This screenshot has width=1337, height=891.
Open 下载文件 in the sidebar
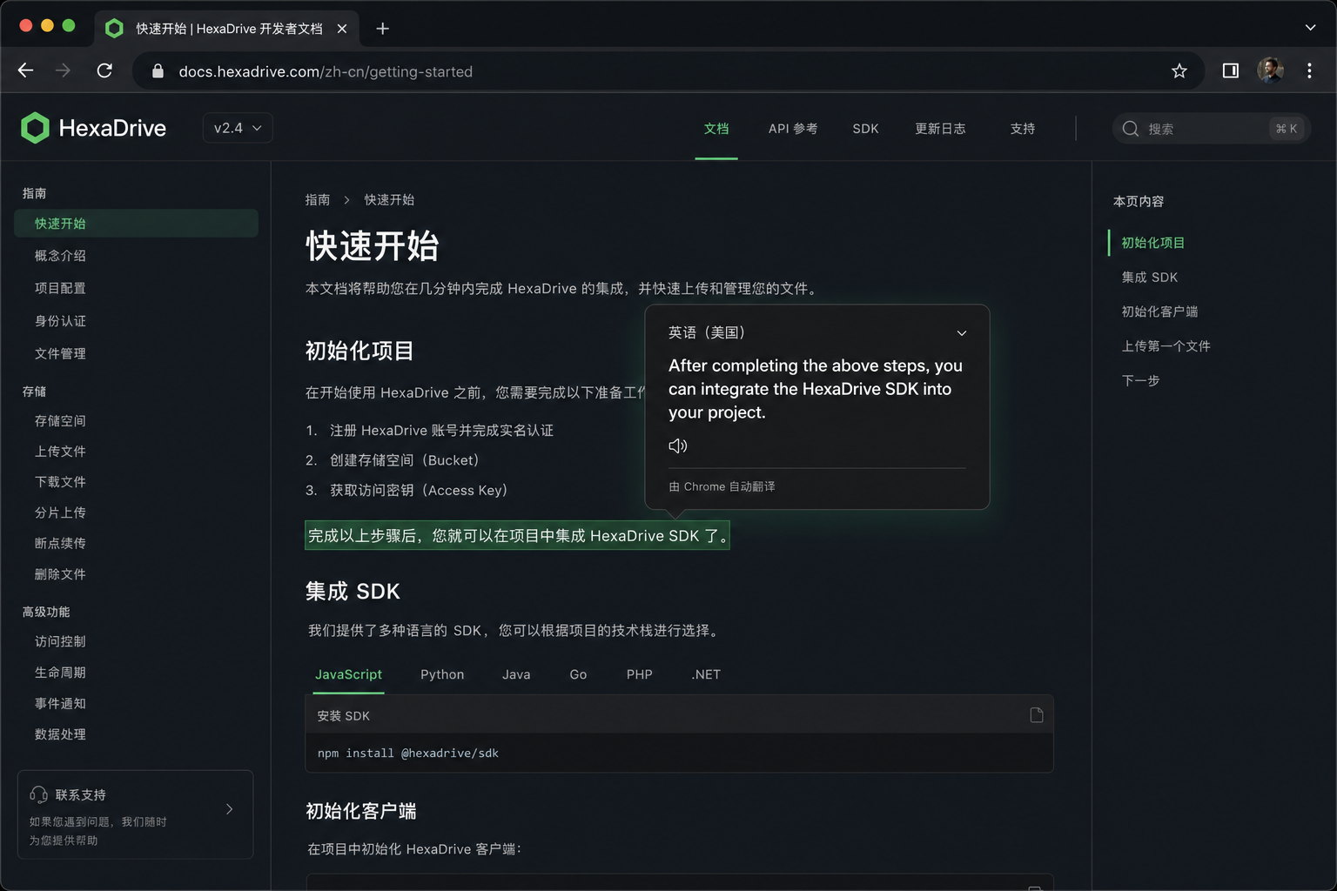60,482
